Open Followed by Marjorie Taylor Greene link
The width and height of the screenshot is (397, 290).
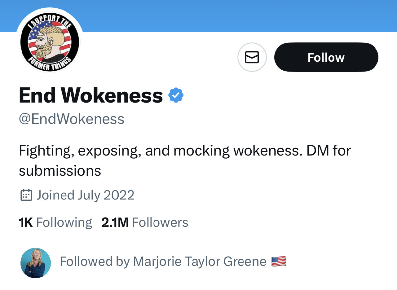pos(163,262)
